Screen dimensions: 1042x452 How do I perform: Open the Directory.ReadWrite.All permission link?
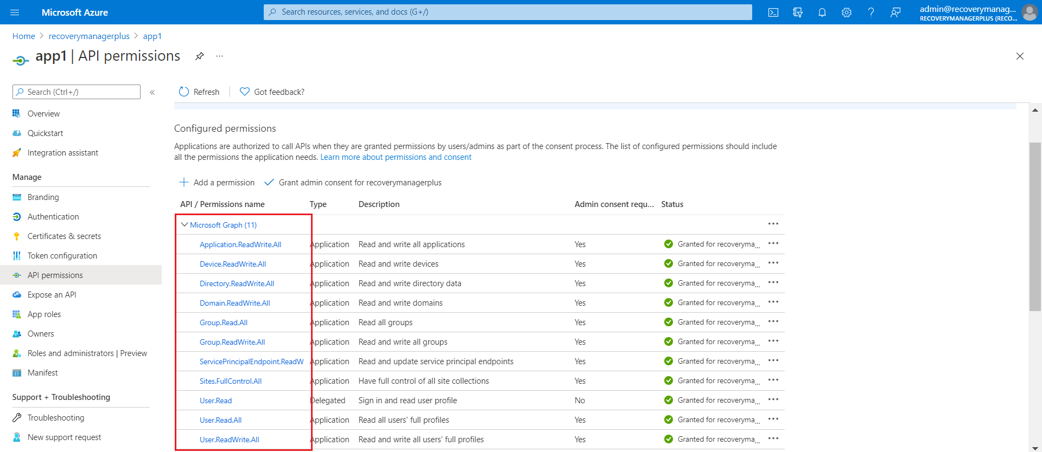[237, 283]
